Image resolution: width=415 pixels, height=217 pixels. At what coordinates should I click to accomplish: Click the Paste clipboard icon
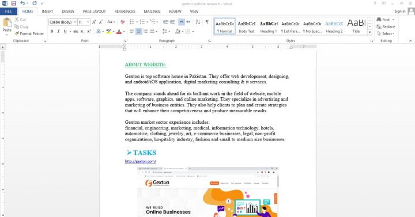click(7, 22)
